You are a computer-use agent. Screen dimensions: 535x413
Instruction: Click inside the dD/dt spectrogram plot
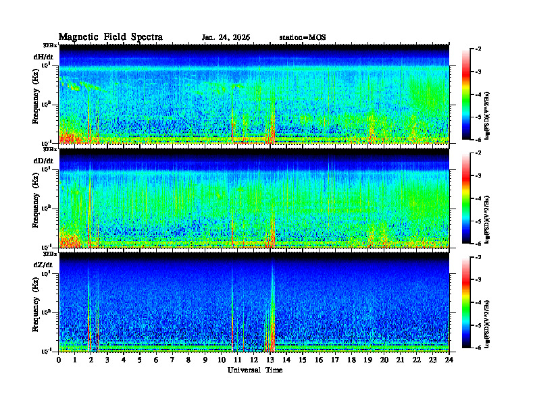(x=254, y=198)
